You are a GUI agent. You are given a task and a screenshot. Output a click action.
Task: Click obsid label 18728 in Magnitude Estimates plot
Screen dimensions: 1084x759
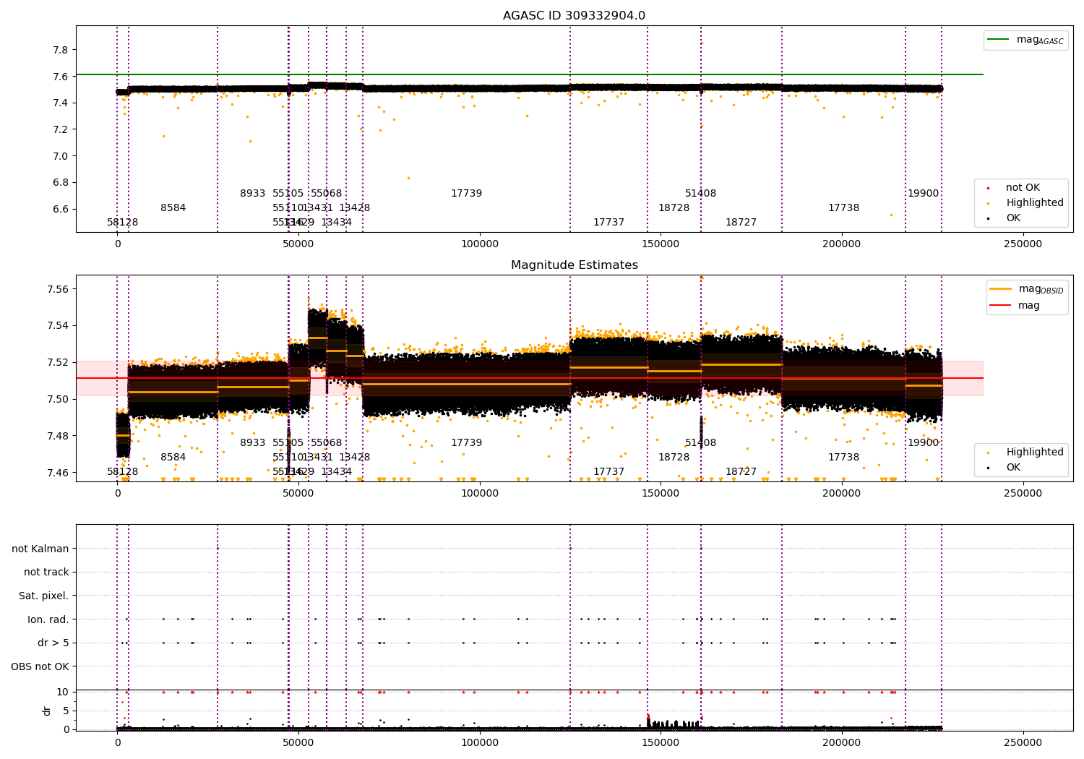point(674,458)
